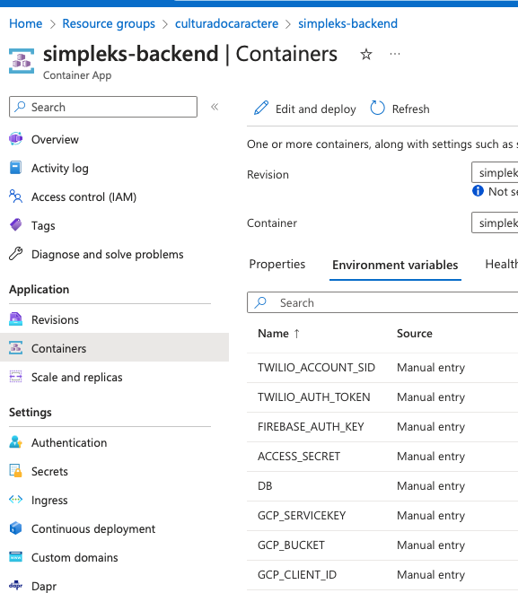Viewport: 518px width, 593px height.
Task: Click the purple Tags icon
Action: [x=15, y=225]
